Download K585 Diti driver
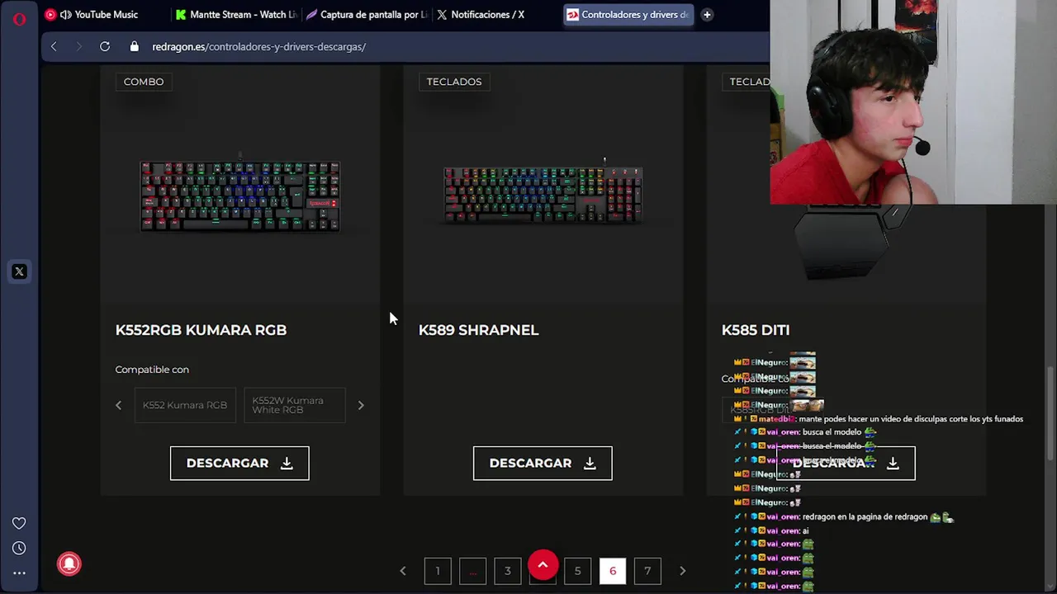This screenshot has height=594, width=1057. tap(846, 463)
